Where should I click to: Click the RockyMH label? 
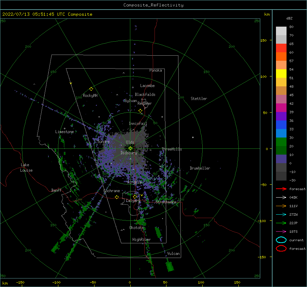90,96
